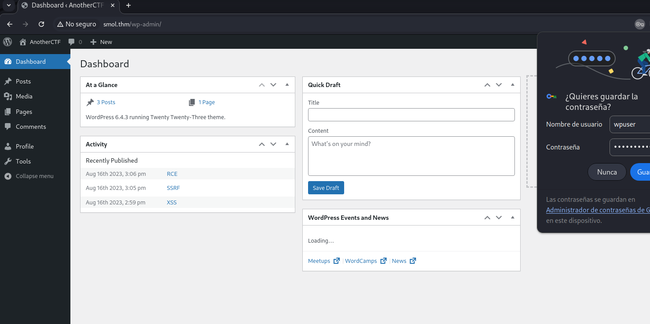Open the Posts menu in sidebar

click(23, 81)
